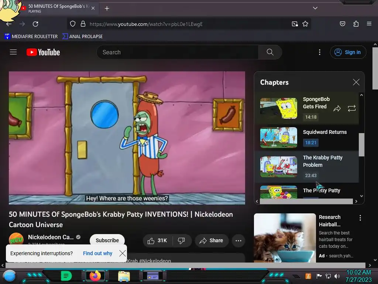Open the green notes app on the taskbar

[x=66, y=276]
